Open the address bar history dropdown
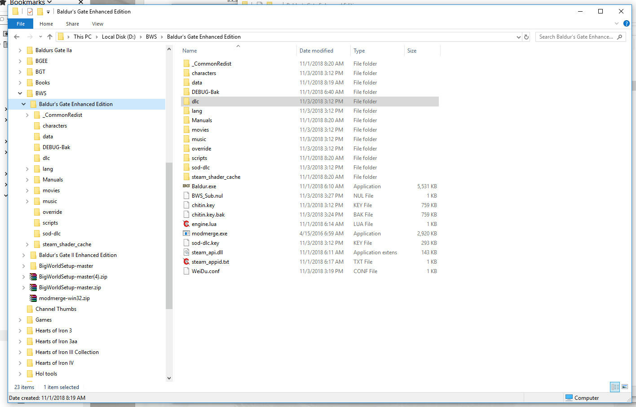The height and width of the screenshot is (407, 636). [519, 37]
